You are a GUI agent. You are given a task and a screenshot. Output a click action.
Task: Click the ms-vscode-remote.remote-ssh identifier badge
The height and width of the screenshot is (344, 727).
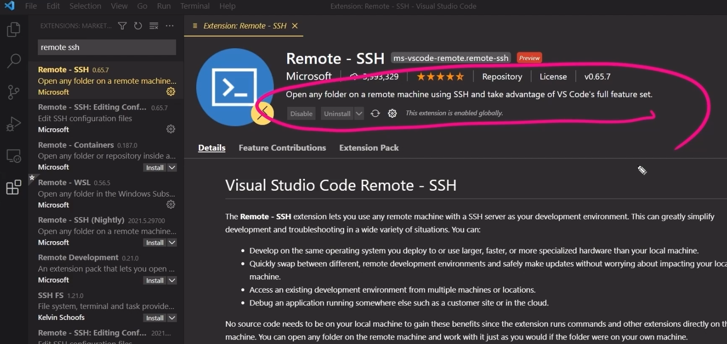coord(451,58)
